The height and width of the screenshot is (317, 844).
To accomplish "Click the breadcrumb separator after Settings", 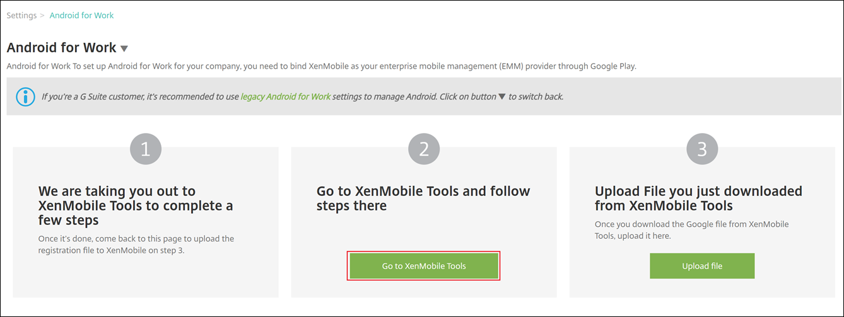I will pos(43,15).
